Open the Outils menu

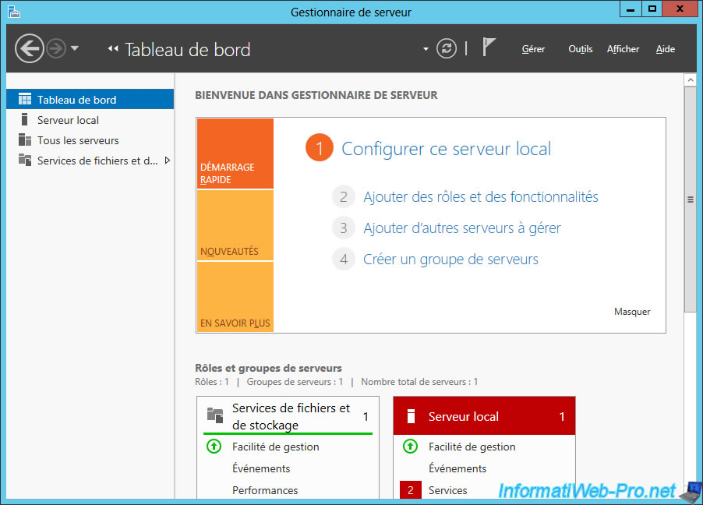[x=580, y=49]
